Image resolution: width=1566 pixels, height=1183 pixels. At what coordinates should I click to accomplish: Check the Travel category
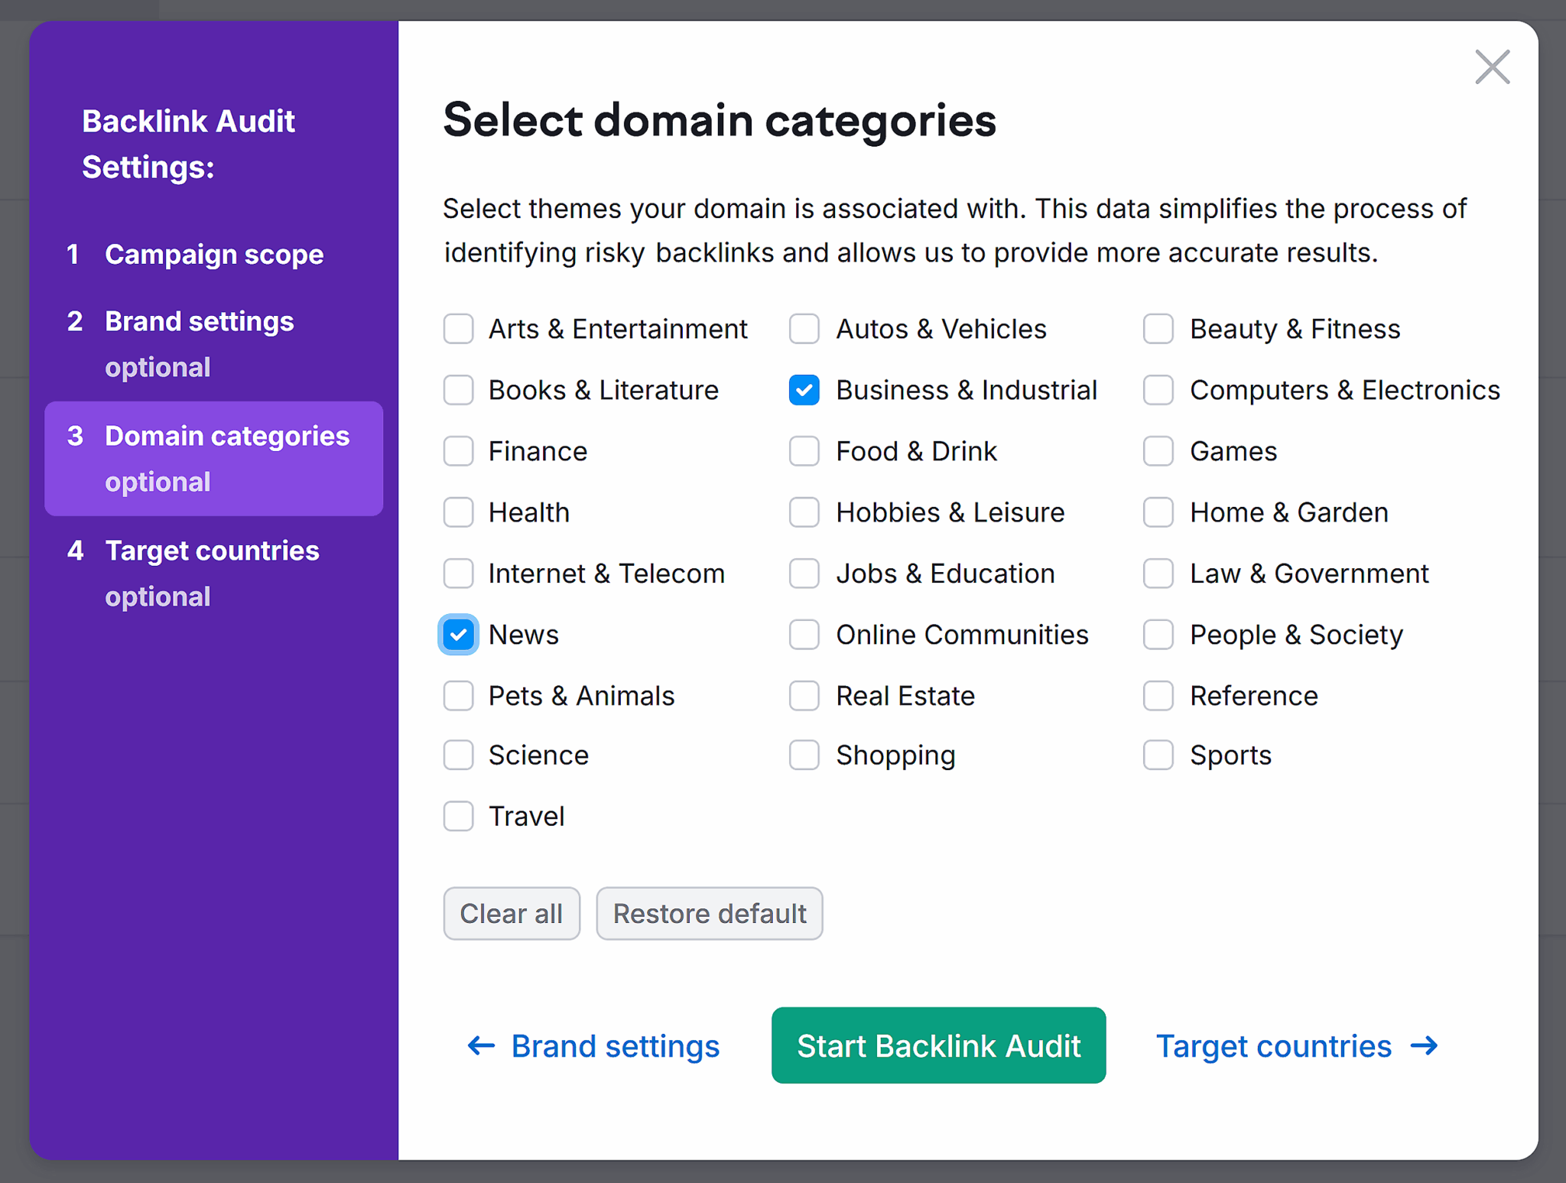pos(458,816)
